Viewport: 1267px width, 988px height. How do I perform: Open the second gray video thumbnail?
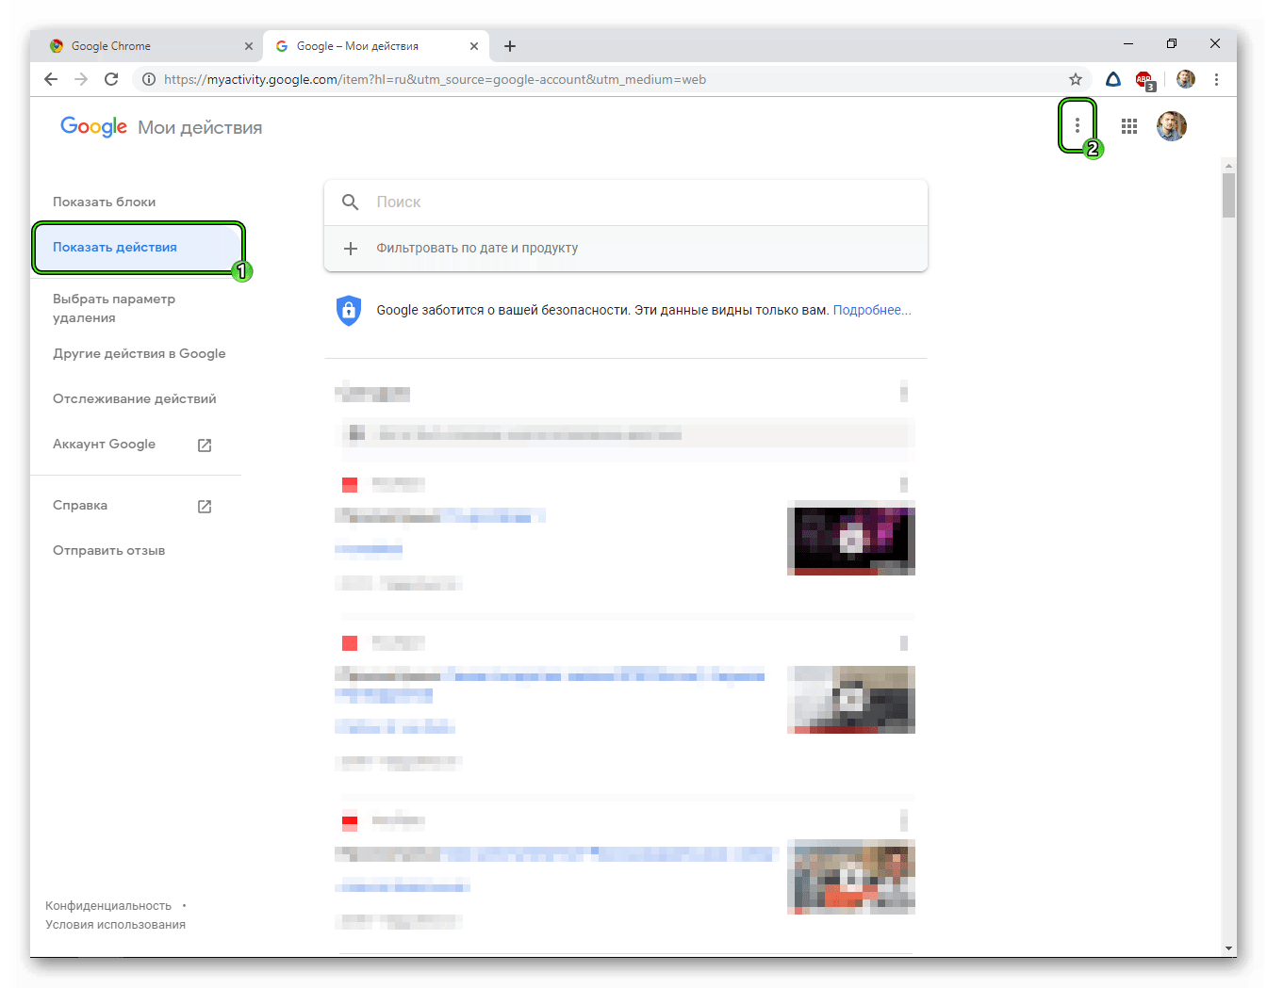(x=851, y=700)
